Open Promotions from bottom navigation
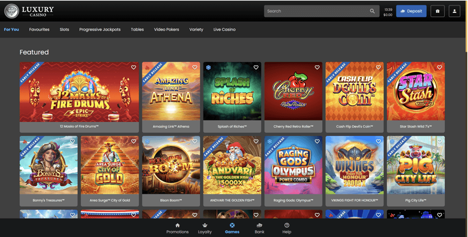Image resolution: width=468 pixels, height=237 pixels. point(177,229)
